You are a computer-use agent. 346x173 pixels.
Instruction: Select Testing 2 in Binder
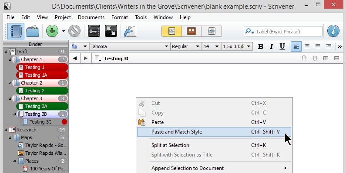pyautogui.click(x=42, y=91)
